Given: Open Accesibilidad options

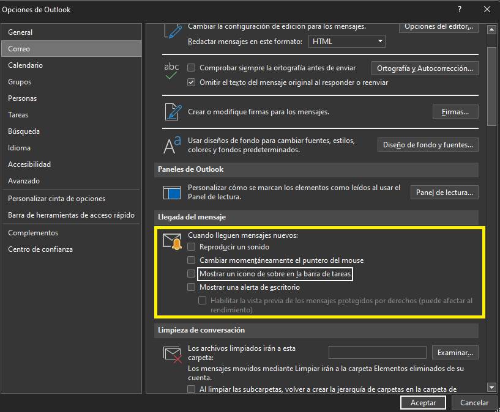Looking at the screenshot, I should [x=71, y=164].
